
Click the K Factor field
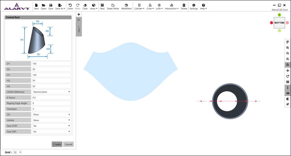[51, 97]
